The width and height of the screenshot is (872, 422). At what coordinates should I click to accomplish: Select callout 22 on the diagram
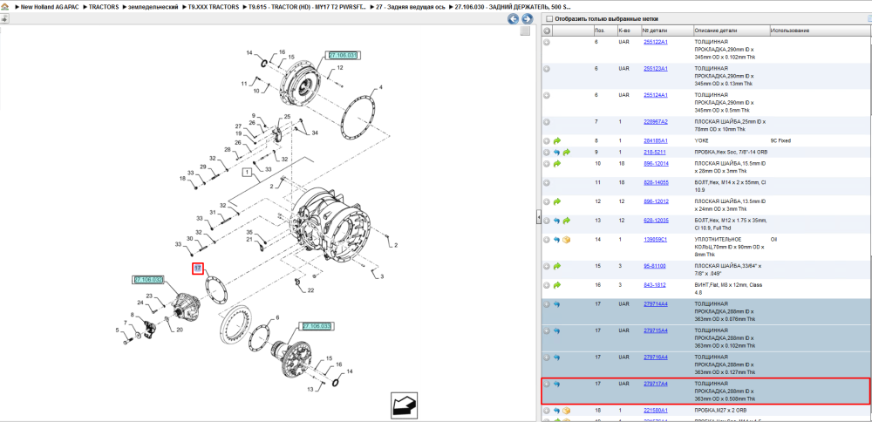click(x=310, y=290)
